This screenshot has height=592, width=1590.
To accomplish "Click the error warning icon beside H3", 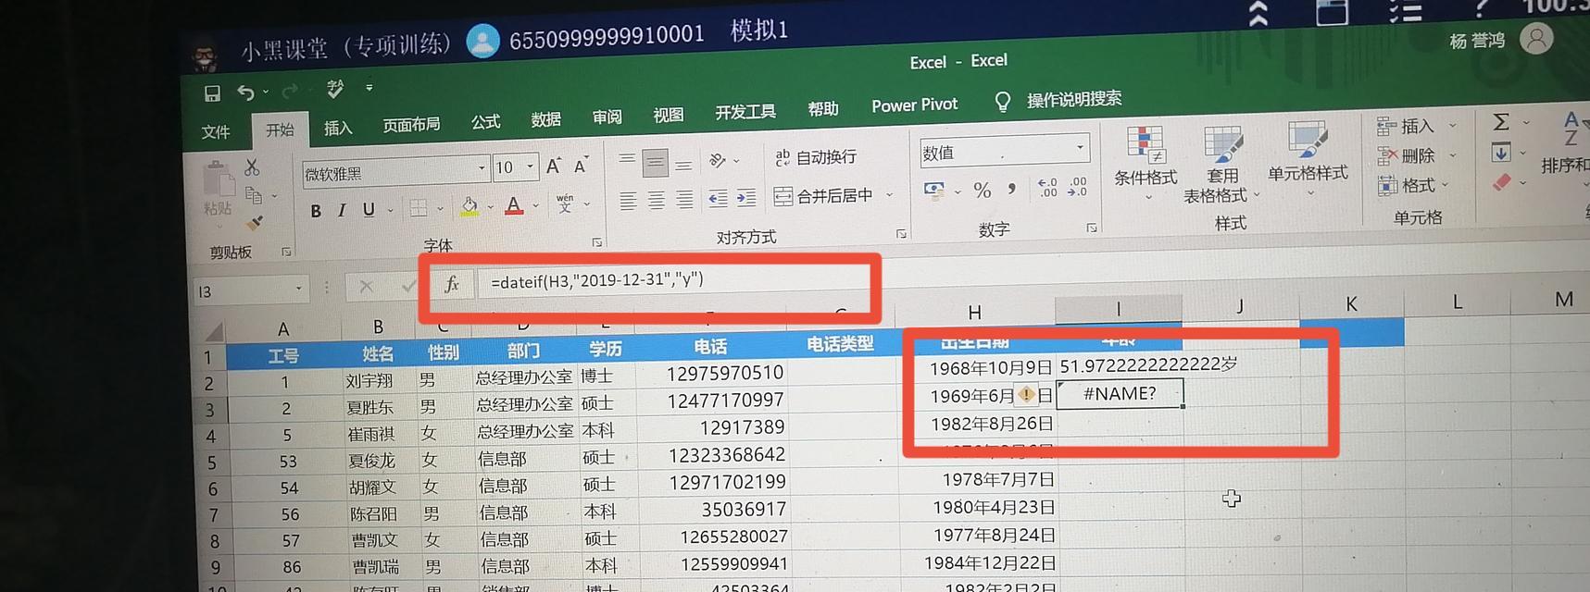I will (x=1026, y=396).
